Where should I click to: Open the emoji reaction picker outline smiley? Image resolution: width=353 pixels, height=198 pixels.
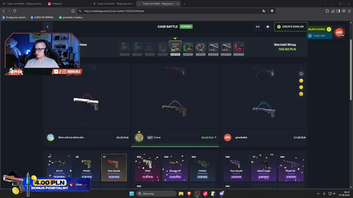coord(301,74)
